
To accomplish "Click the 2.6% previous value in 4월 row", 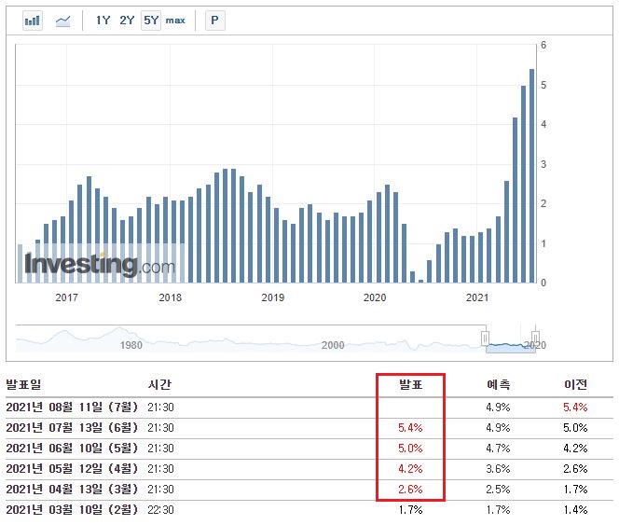I will (575, 468).
